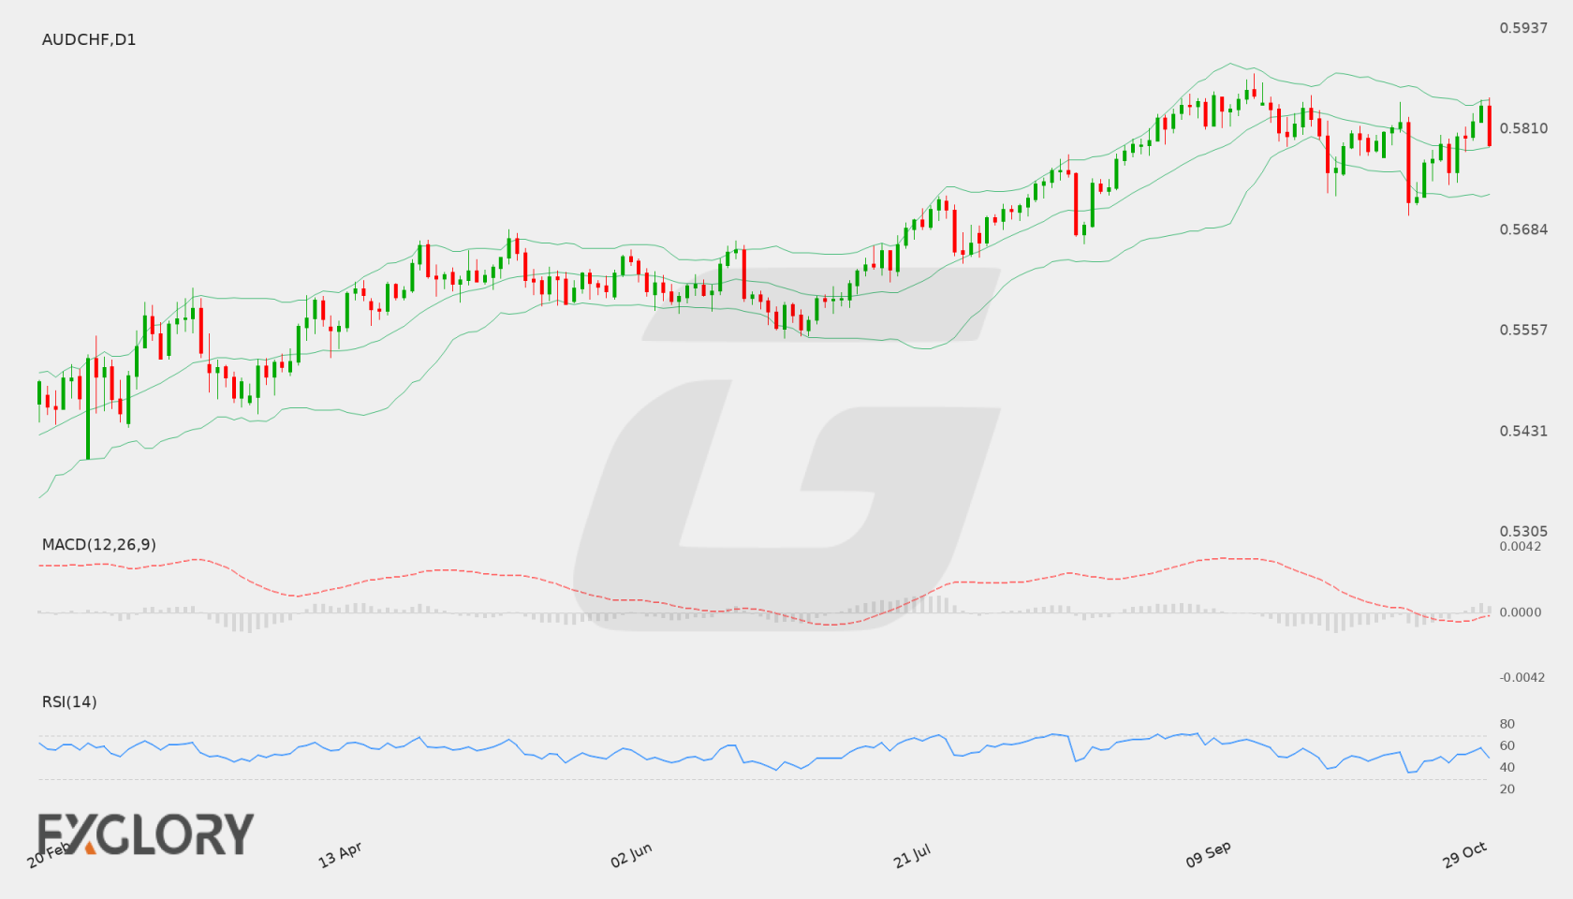The width and height of the screenshot is (1573, 899).
Task: Click the RSI 80 level label
Action: pyautogui.click(x=1507, y=724)
